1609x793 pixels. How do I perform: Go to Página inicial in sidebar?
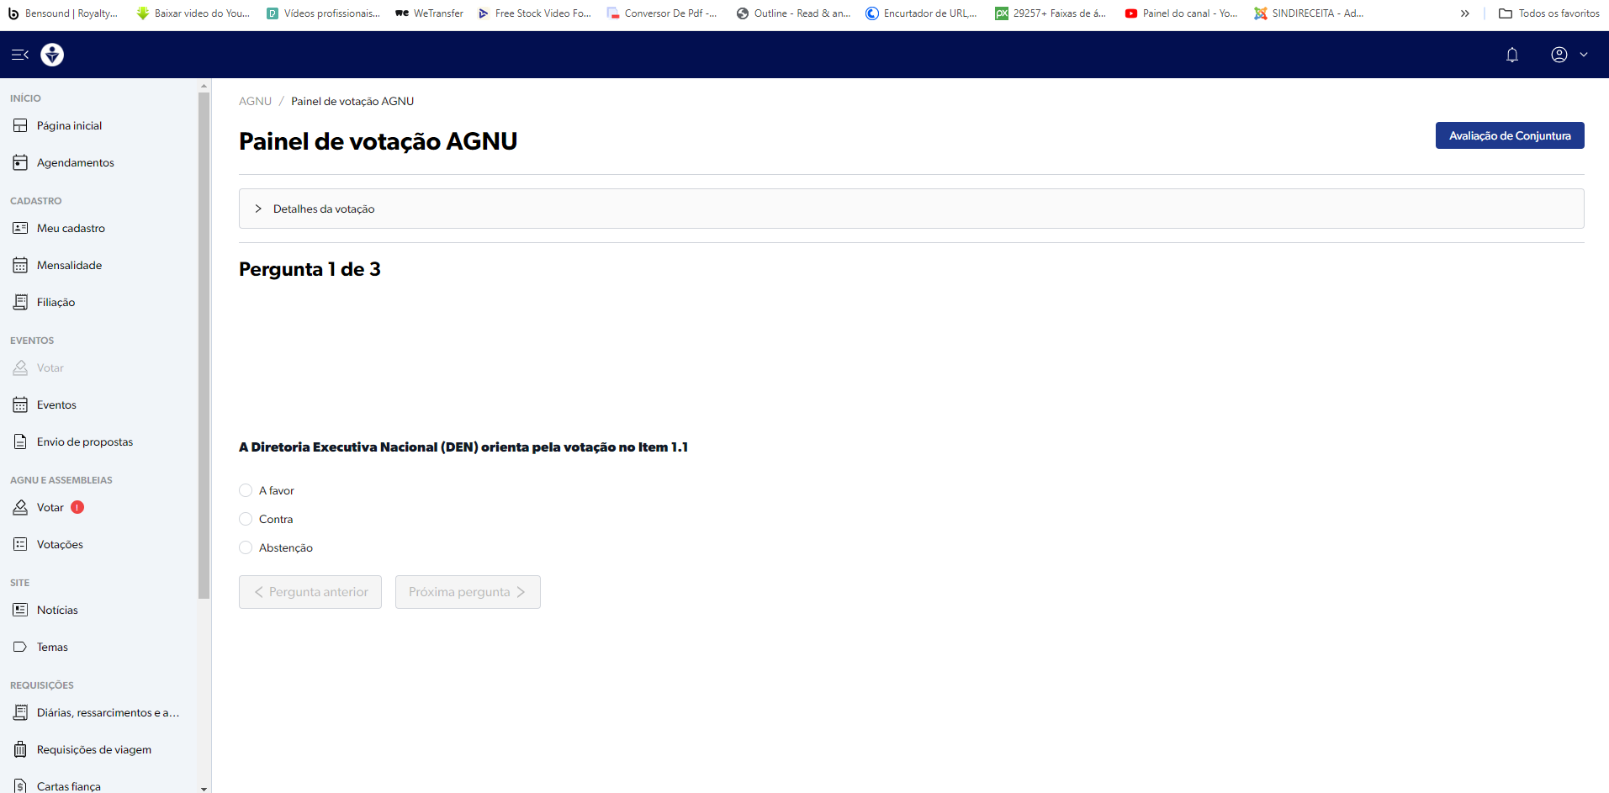point(69,126)
